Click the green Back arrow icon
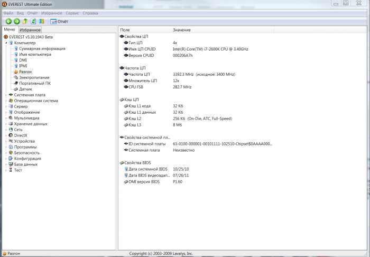 [9, 22]
